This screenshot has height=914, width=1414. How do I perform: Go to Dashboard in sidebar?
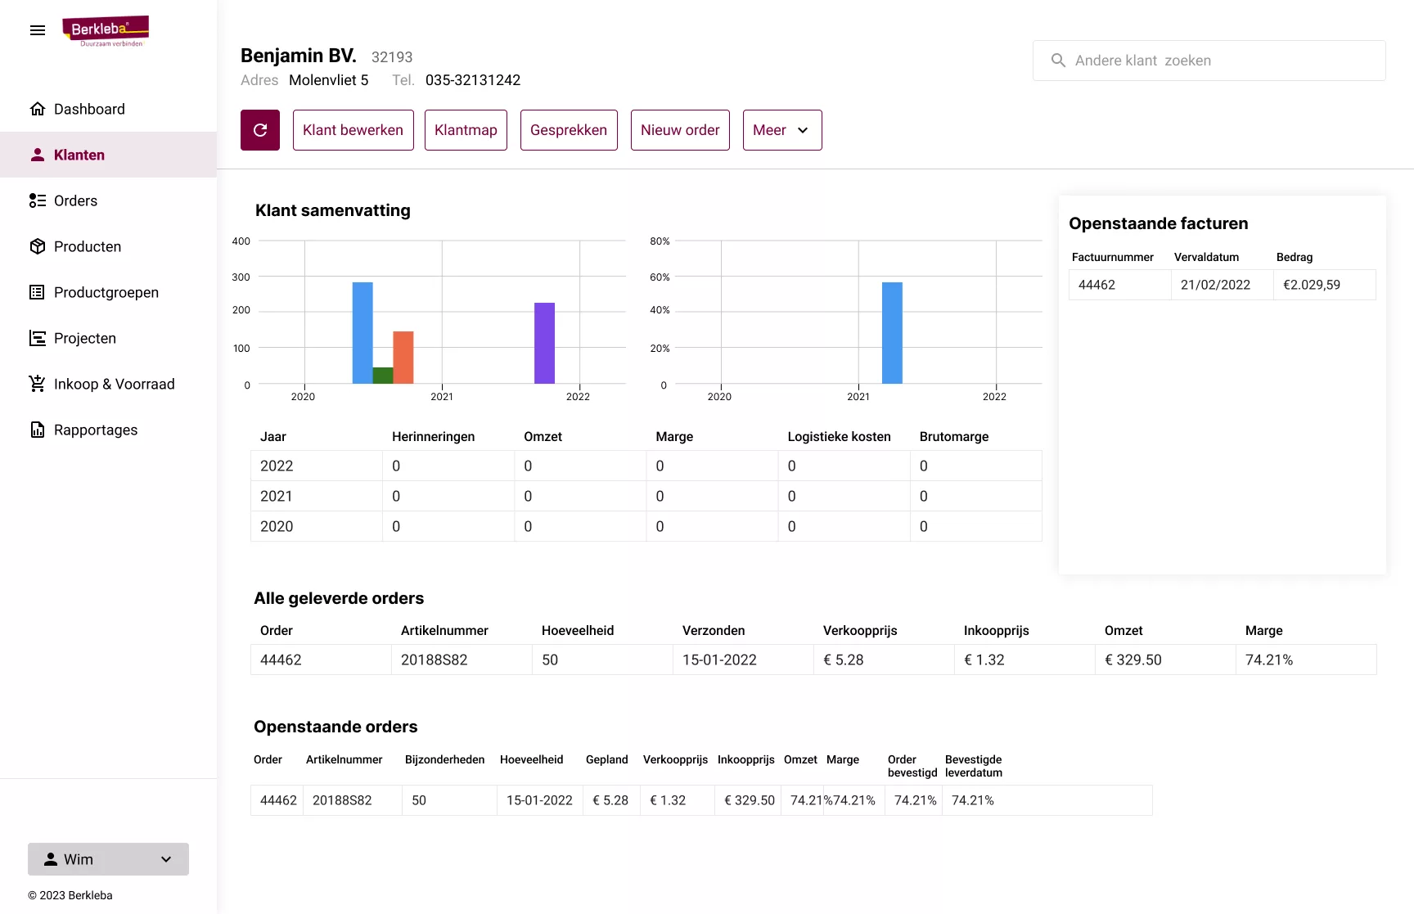pyautogui.click(x=108, y=109)
